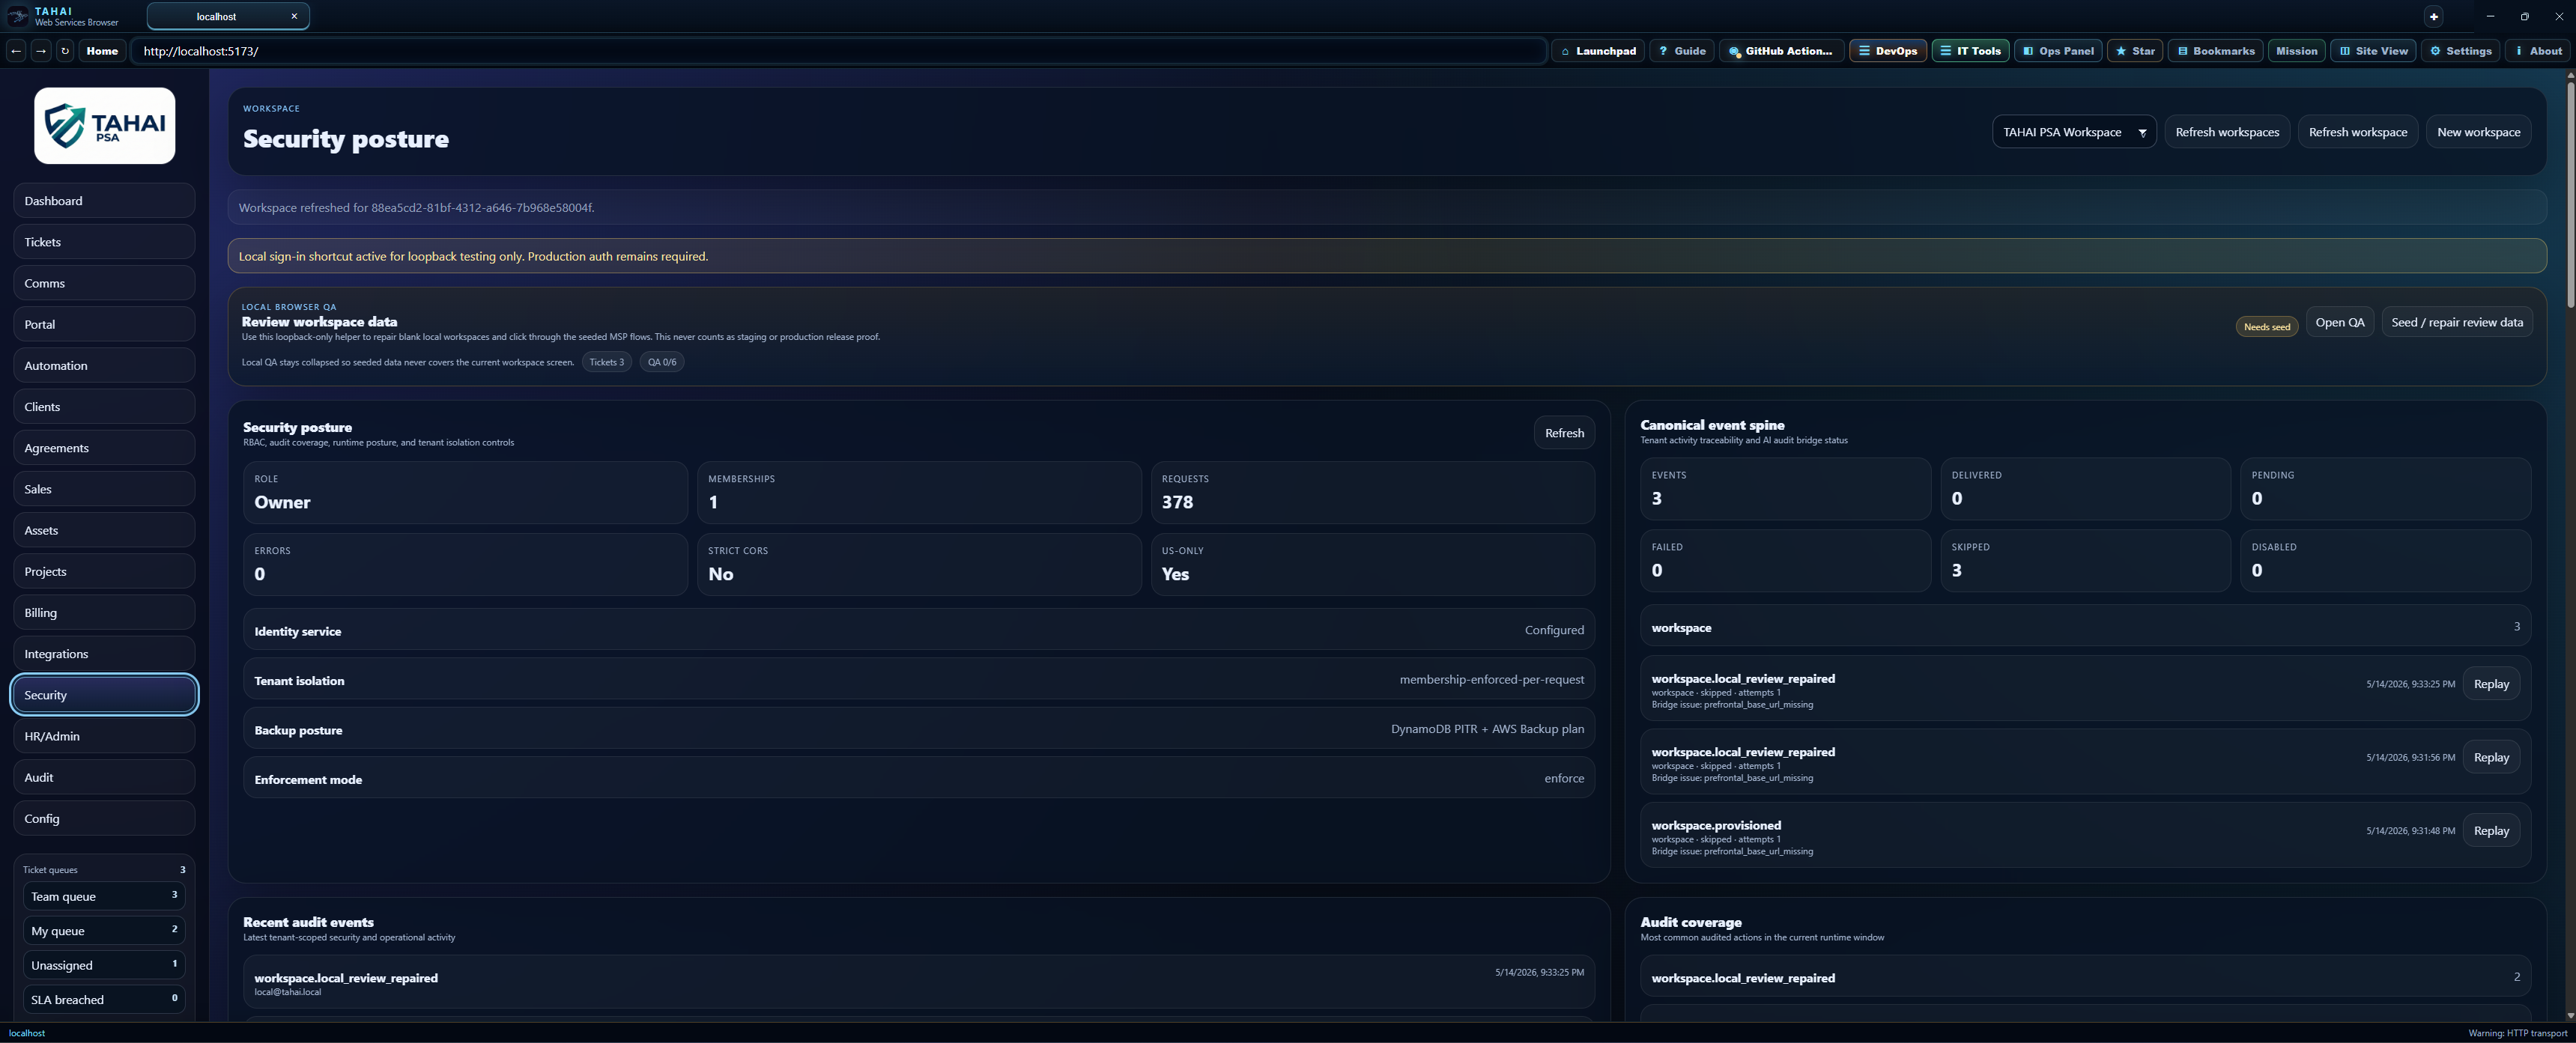This screenshot has width=2576, height=1043.
Task: Click the Home button
Action: (x=102, y=51)
